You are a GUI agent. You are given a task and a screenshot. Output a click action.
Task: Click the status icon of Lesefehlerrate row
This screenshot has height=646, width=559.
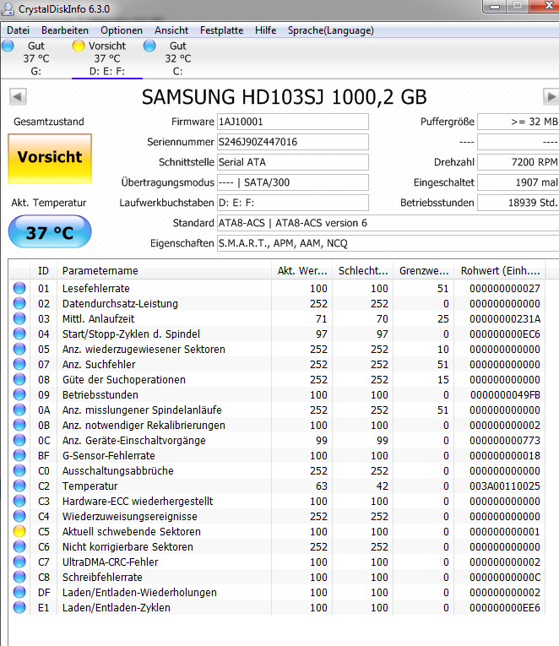click(19, 288)
